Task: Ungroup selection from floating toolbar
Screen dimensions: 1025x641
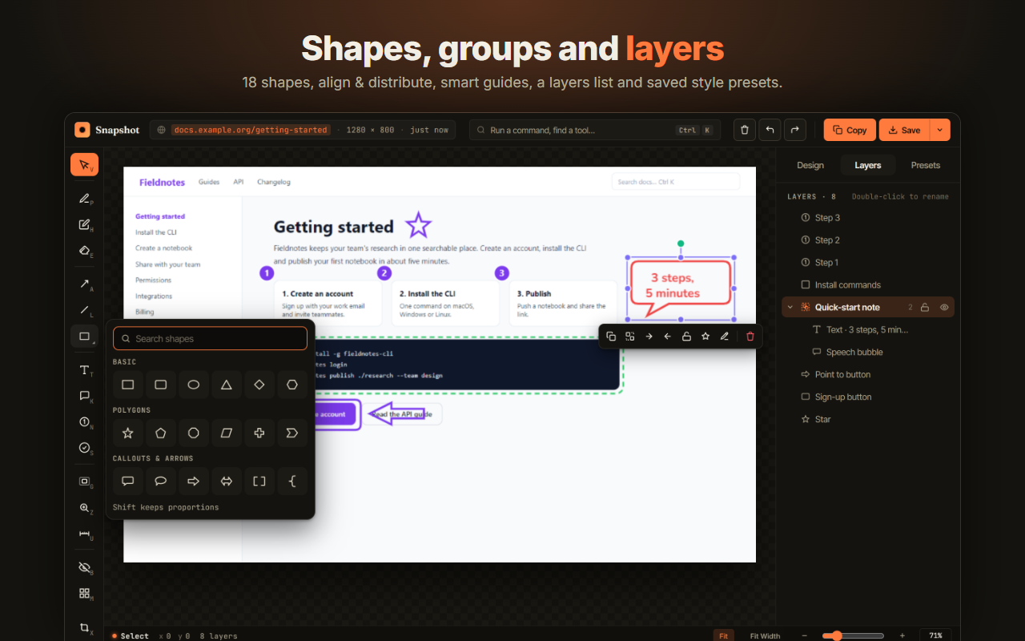Action: tap(630, 337)
